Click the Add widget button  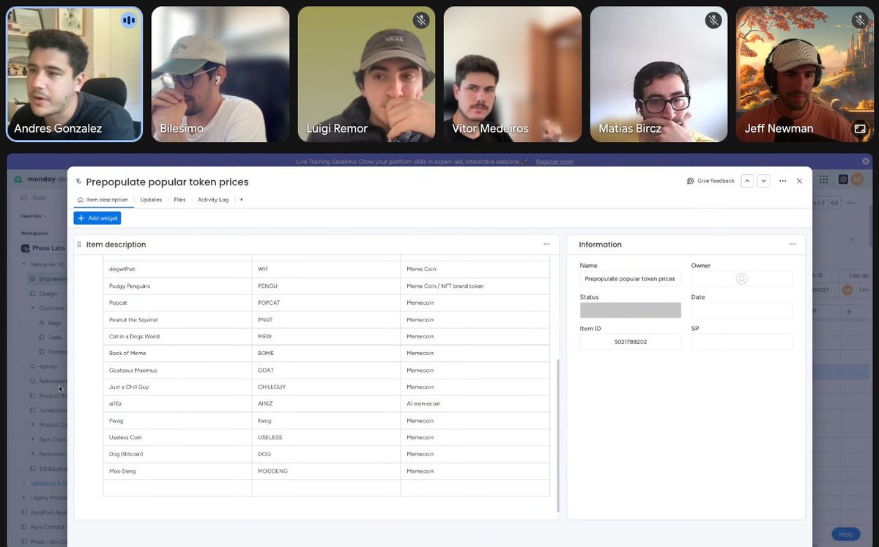(x=97, y=218)
